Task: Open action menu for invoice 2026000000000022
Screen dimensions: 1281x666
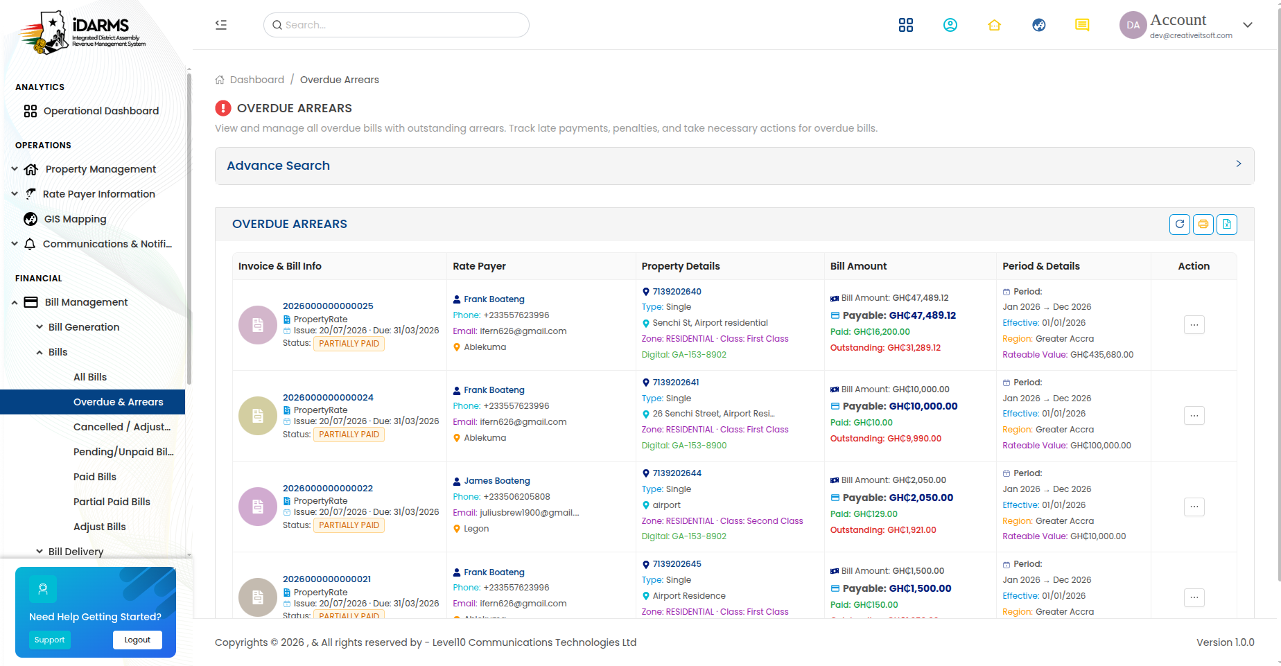Action: pyautogui.click(x=1194, y=507)
